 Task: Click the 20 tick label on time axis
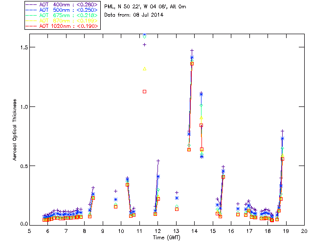pos(304,231)
